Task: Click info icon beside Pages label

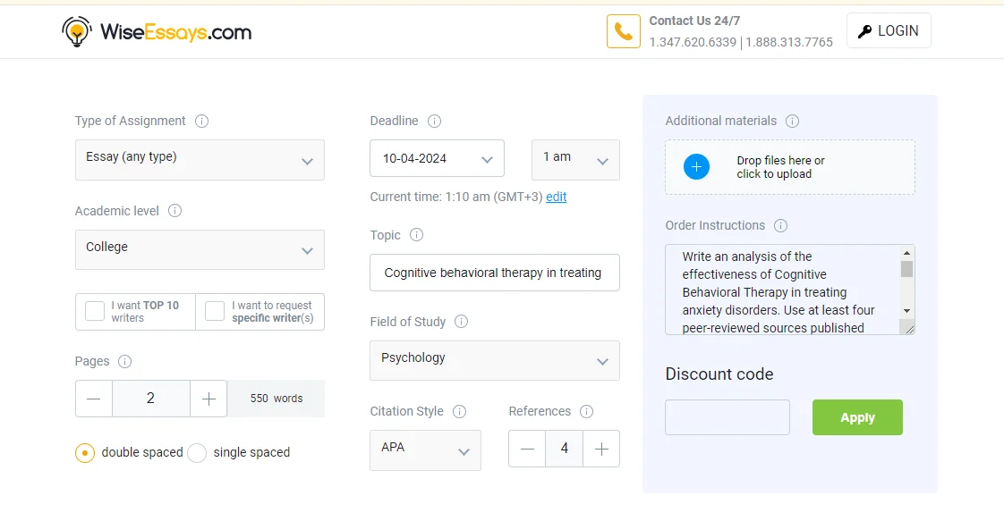Action: [125, 361]
